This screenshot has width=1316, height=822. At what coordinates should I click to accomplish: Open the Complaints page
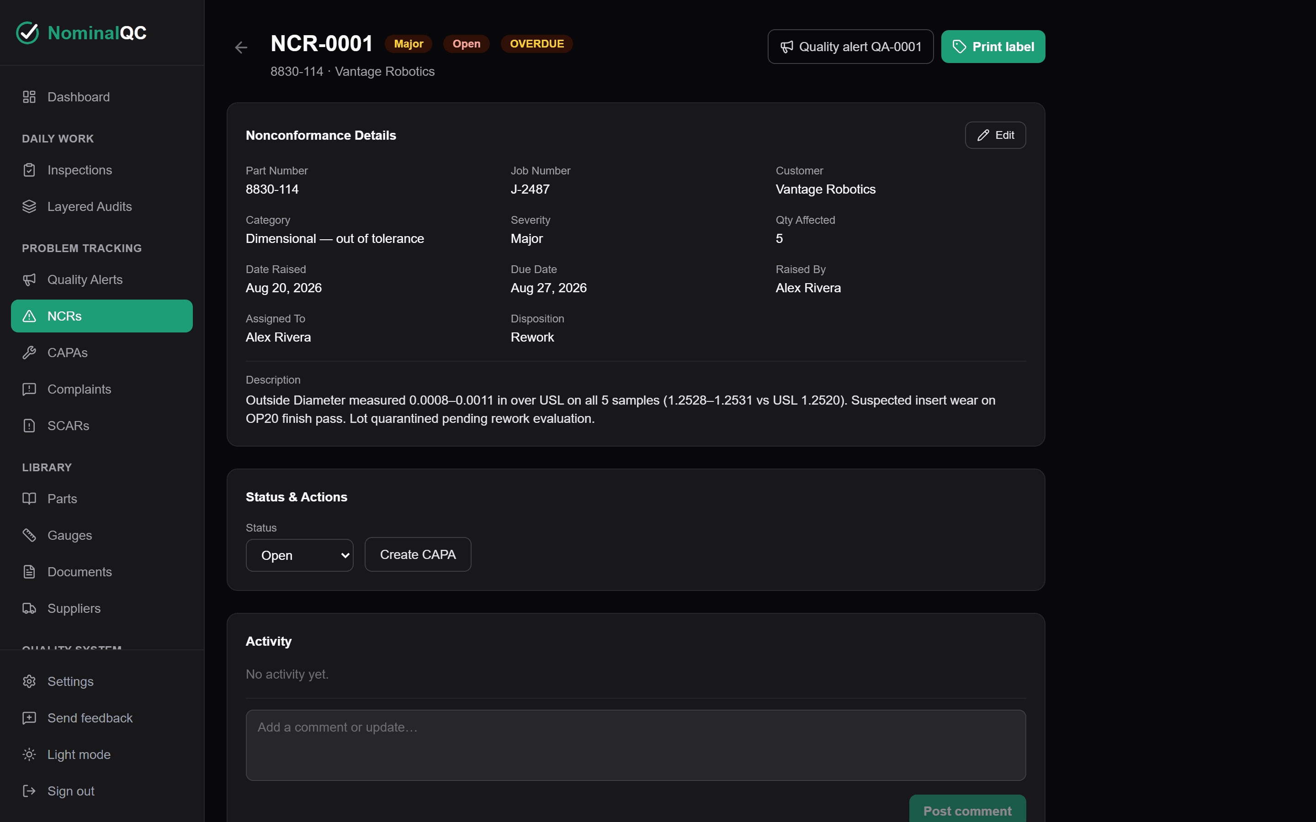[102, 389]
